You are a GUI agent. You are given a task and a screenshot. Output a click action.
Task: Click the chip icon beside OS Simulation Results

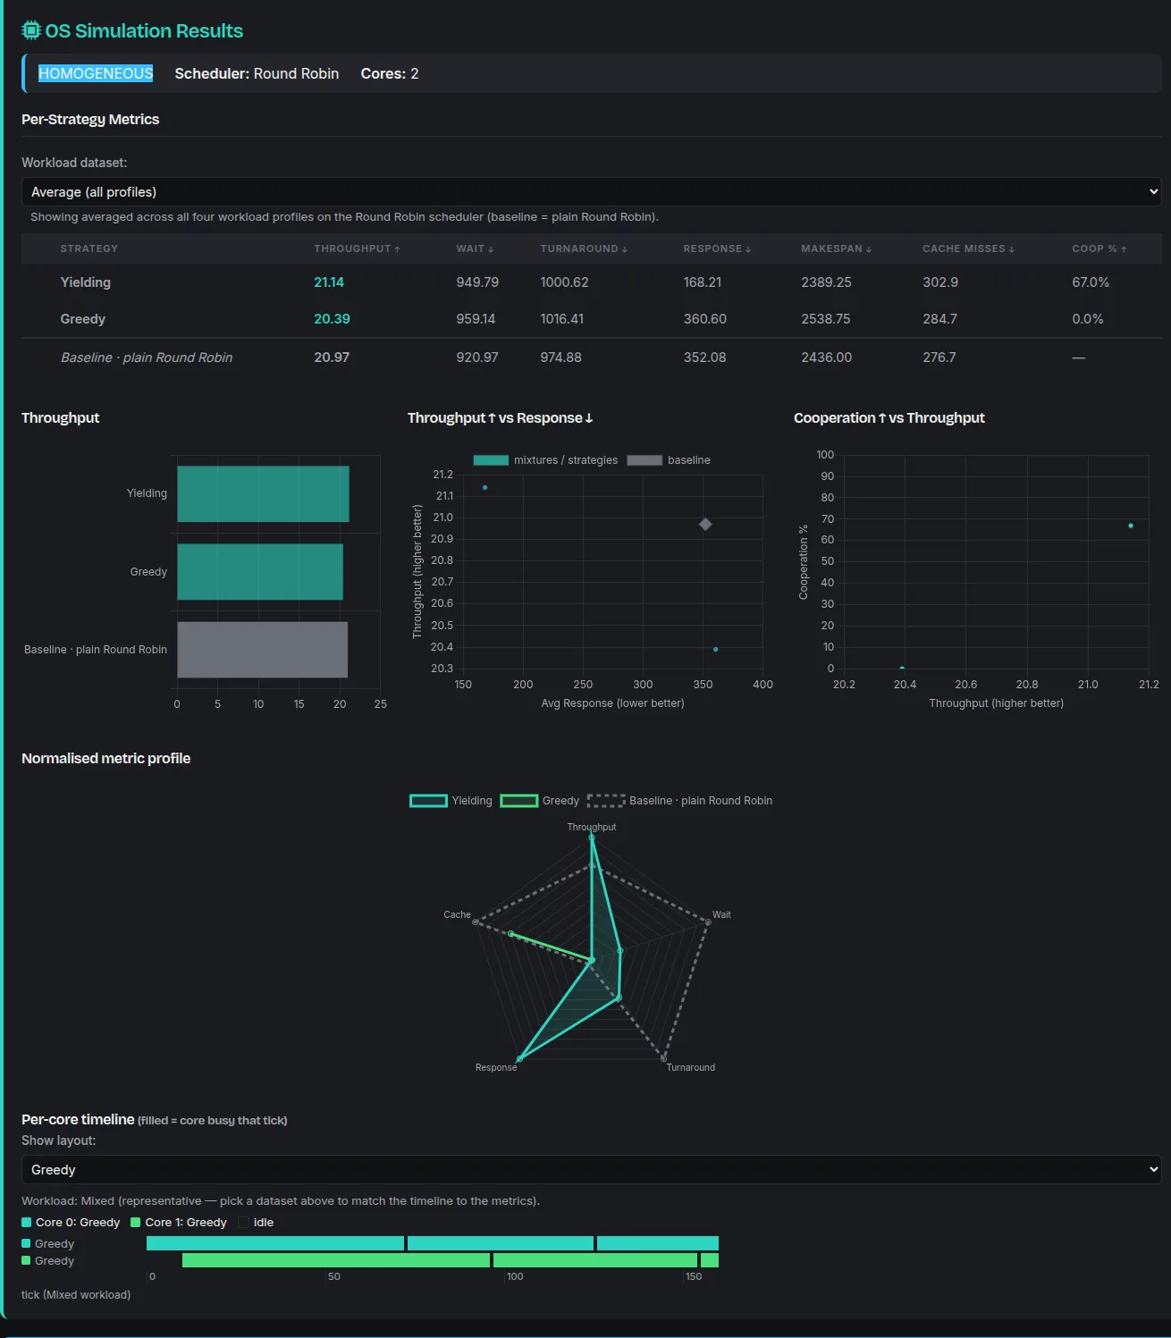pyautogui.click(x=31, y=30)
